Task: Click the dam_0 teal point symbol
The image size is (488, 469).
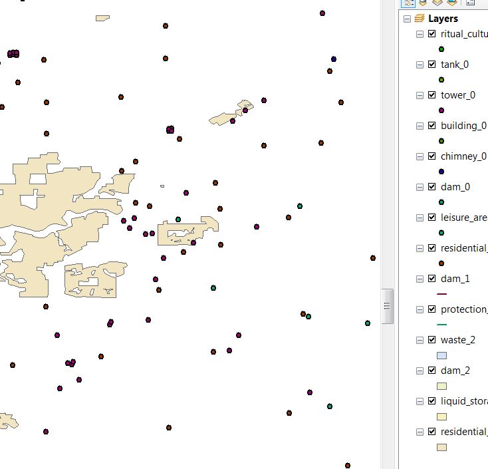Action: (441, 202)
